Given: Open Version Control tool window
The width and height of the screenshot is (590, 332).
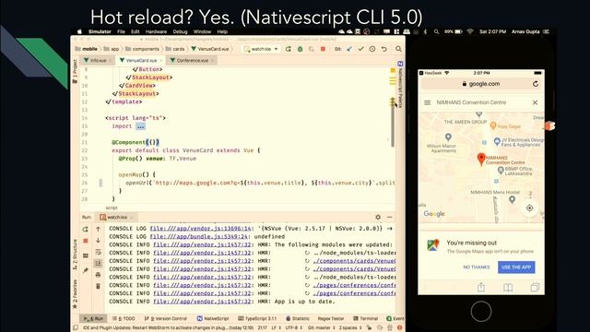Looking at the screenshot, I should pos(166,318).
